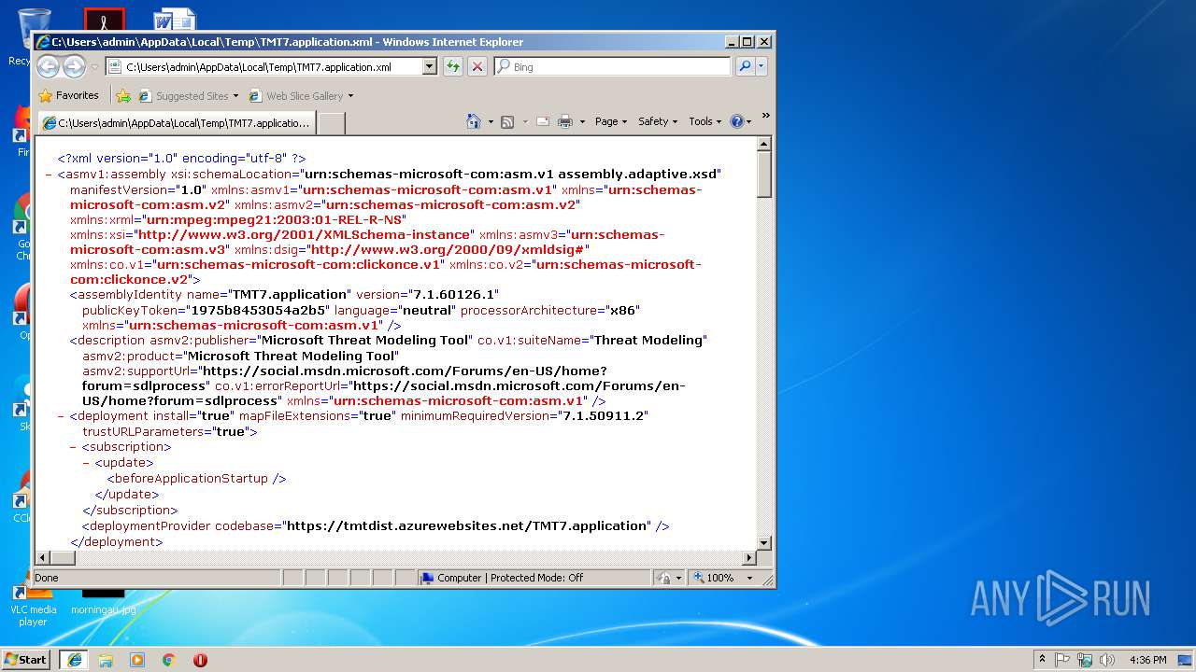The width and height of the screenshot is (1196, 672).
Task: Open Windows Explorer folder taskbar icon
Action: click(x=106, y=659)
